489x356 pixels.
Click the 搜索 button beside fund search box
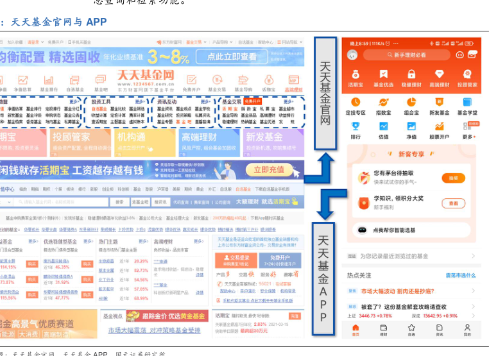(119, 202)
